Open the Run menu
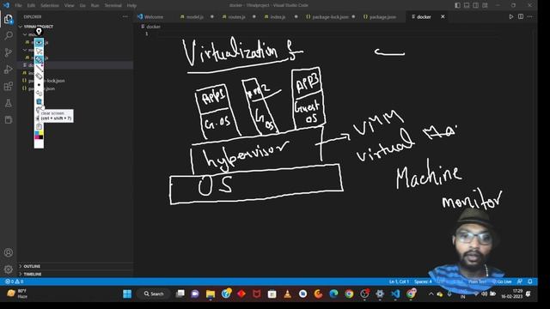This screenshot has height=309, width=550. coord(95,5)
